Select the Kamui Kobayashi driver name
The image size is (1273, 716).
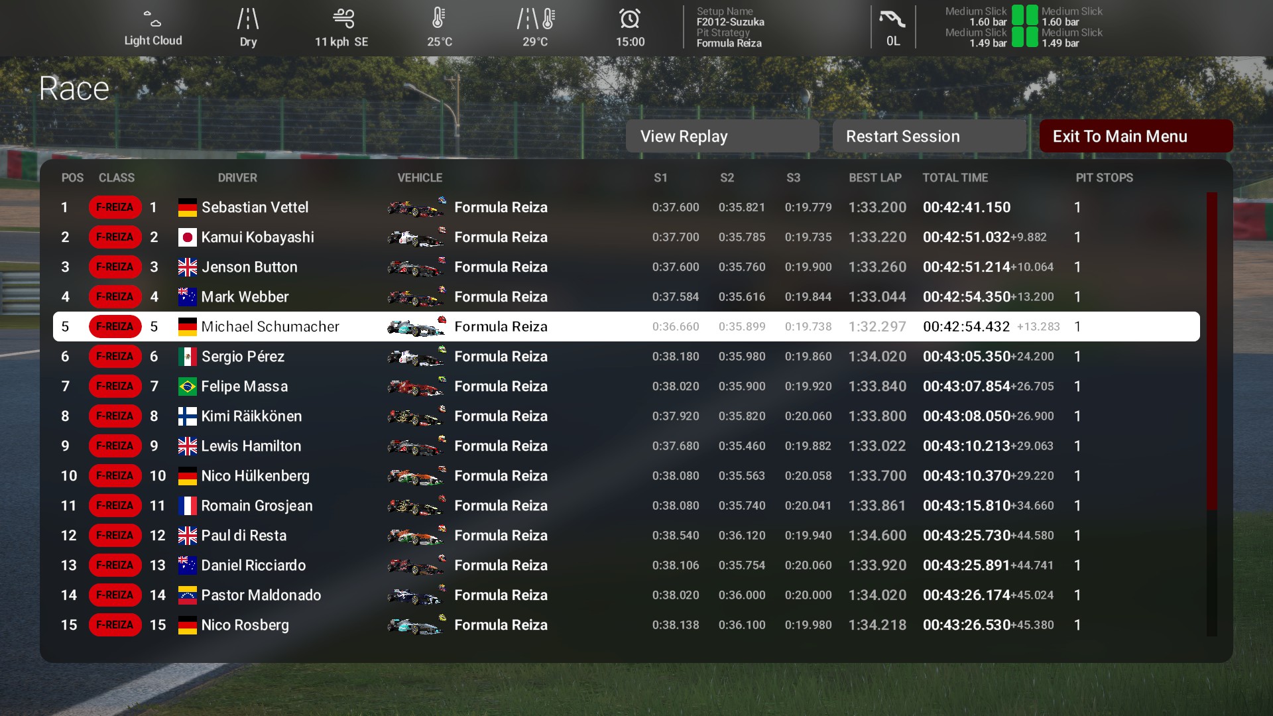(258, 237)
